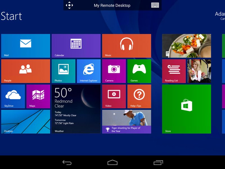Open the Tiger shooting sports news tile
225x169 pixels.
click(127, 122)
